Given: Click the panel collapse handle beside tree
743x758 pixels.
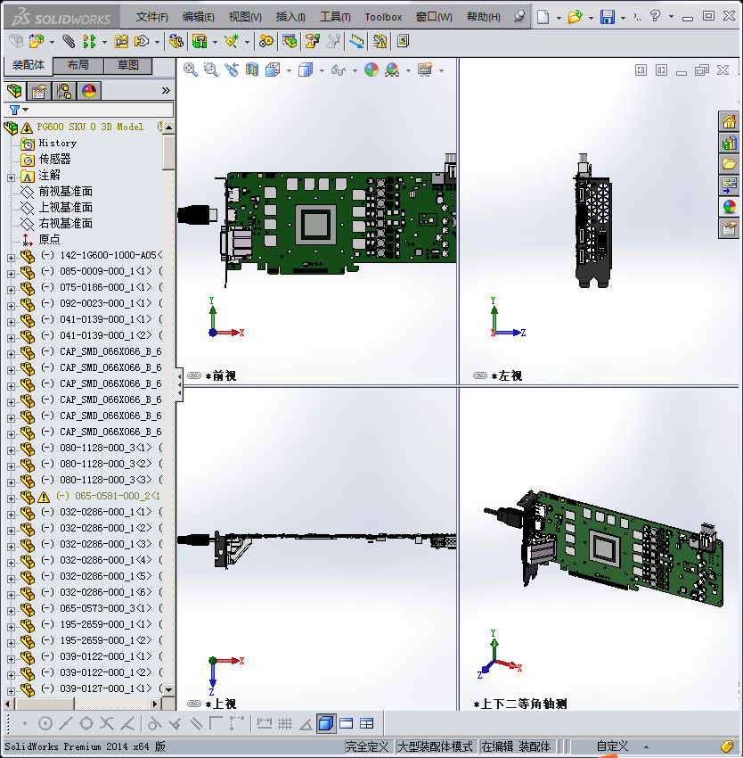Looking at the screenshot, I should tap(180, 385).
